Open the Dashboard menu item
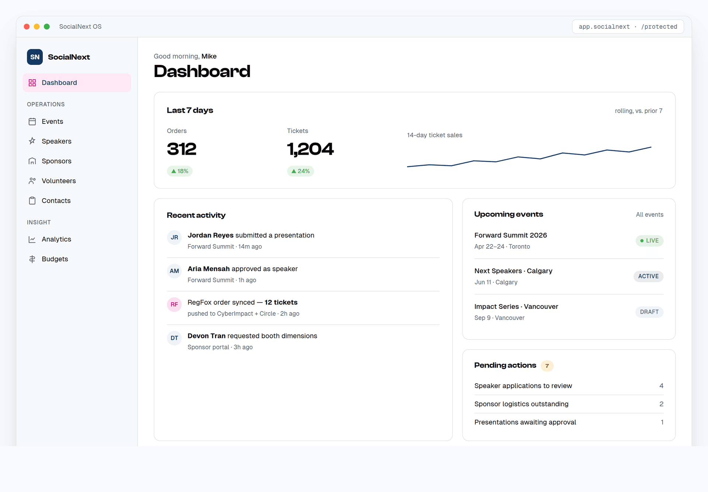Image resolution: width=708 pixels, height=492 pixels. [x=77, y=83]
